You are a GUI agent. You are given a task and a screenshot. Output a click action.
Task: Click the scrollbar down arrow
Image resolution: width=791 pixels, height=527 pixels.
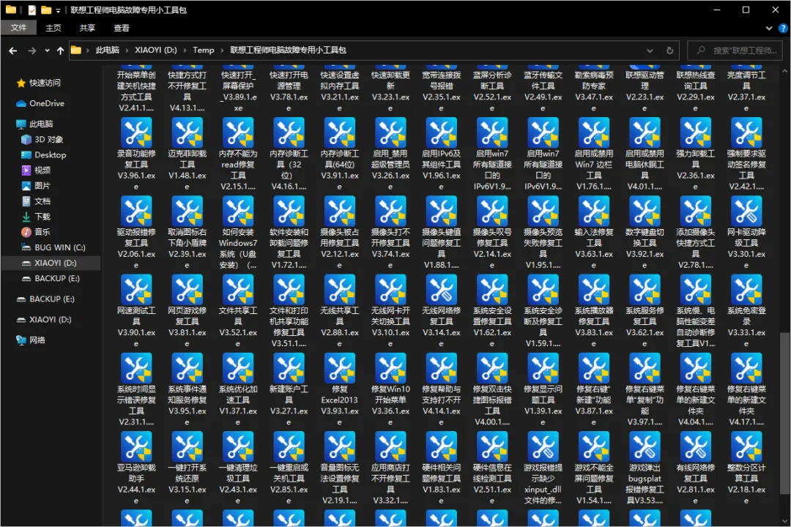point(784,521)
